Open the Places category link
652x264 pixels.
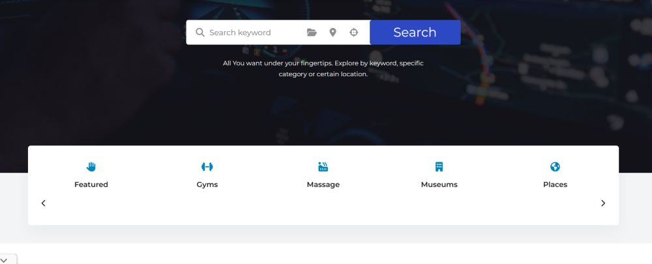coord(555,184)
